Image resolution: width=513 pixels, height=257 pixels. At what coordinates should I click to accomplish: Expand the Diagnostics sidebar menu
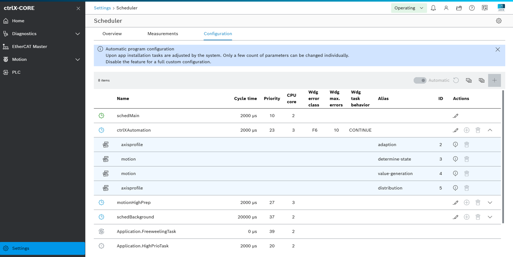point(77,34)
